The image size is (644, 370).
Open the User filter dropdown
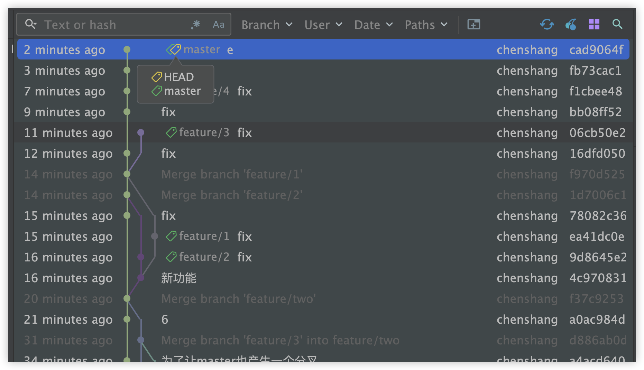click(323, 25)
